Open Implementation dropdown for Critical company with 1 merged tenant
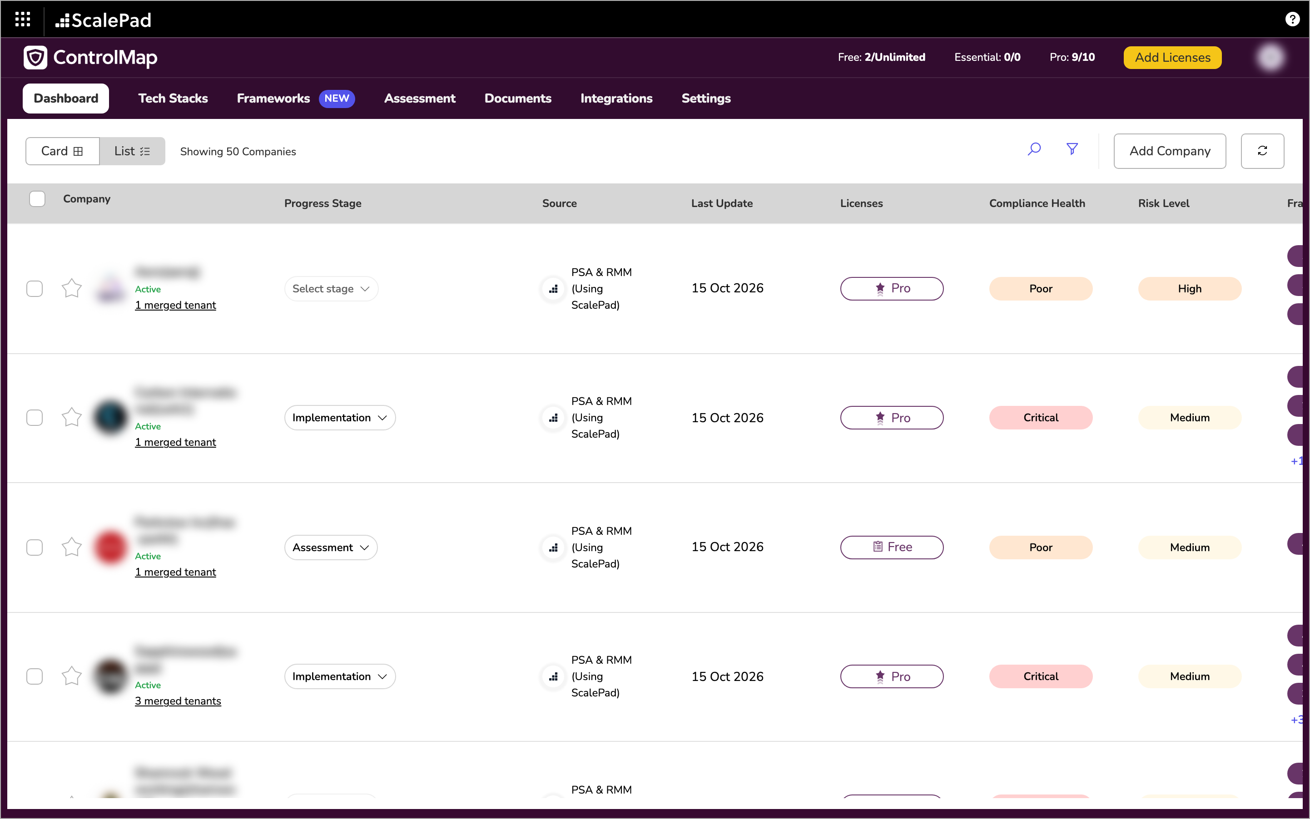This screenshot has height=819, width=1310. click(340, 418)
